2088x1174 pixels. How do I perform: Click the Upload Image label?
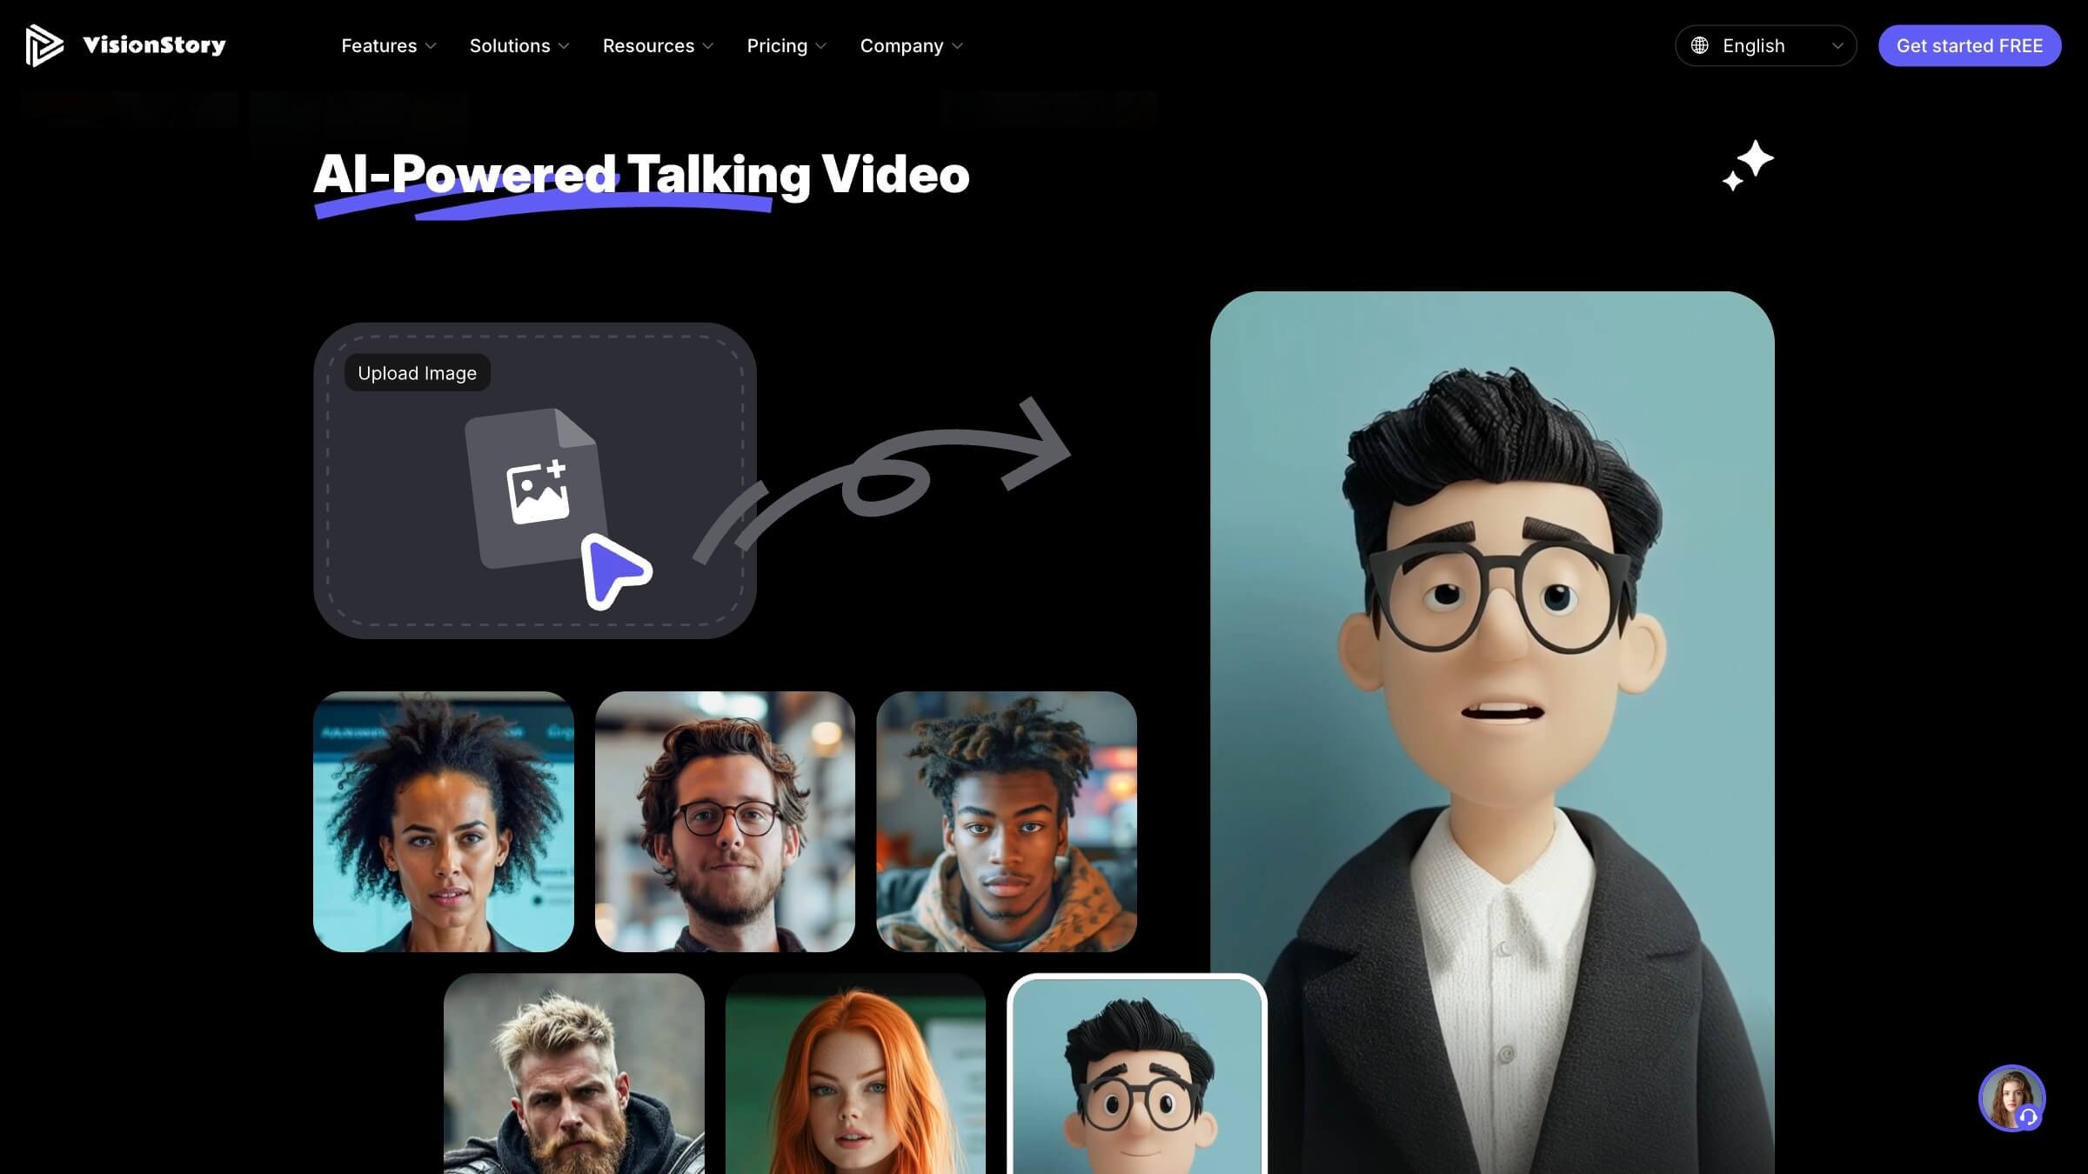point(417,373)
